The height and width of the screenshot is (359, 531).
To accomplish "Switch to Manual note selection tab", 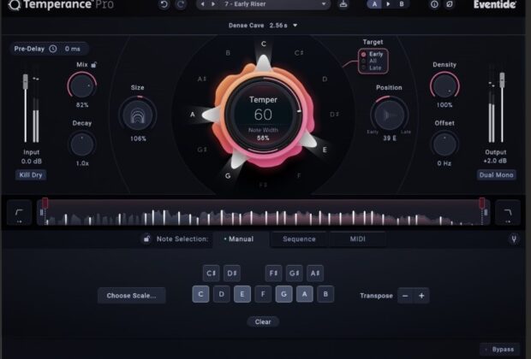I will (242, 239).
